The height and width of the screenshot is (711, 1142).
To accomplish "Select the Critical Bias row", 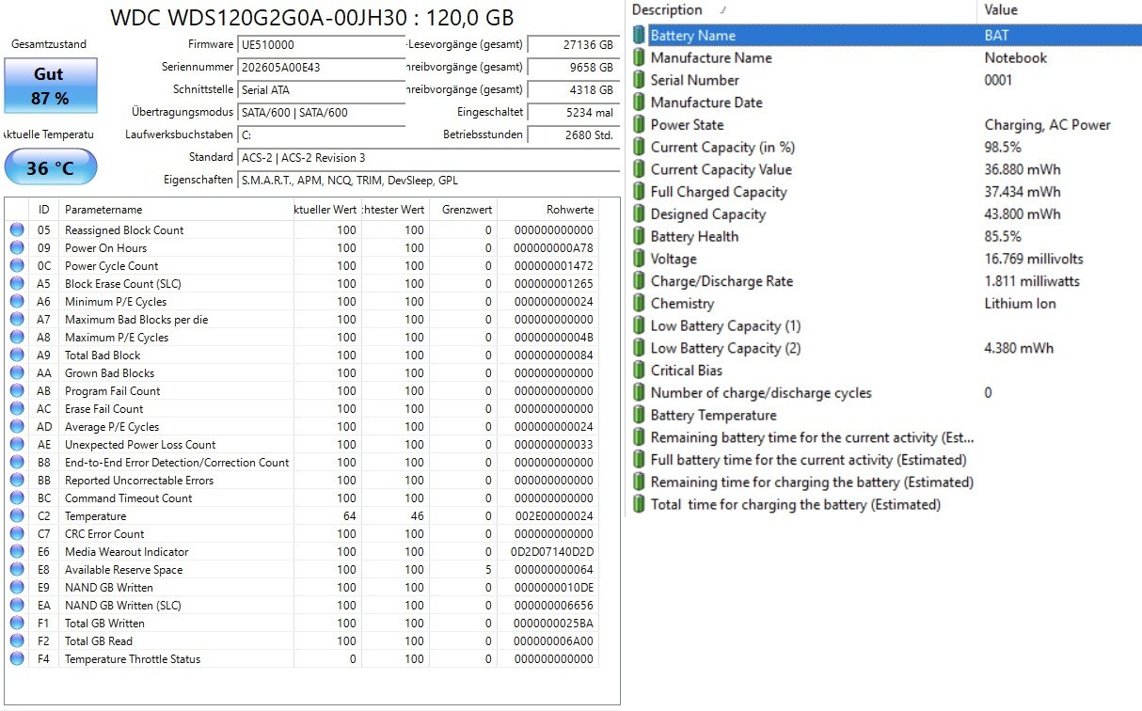I will (x=885, y=371).
